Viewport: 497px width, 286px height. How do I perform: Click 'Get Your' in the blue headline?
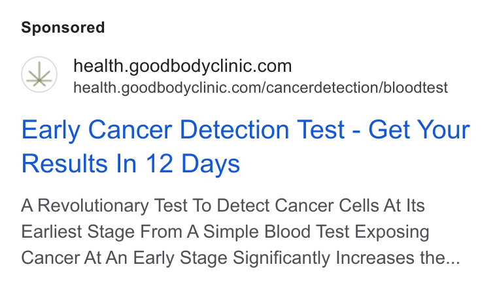coord(419,129)
